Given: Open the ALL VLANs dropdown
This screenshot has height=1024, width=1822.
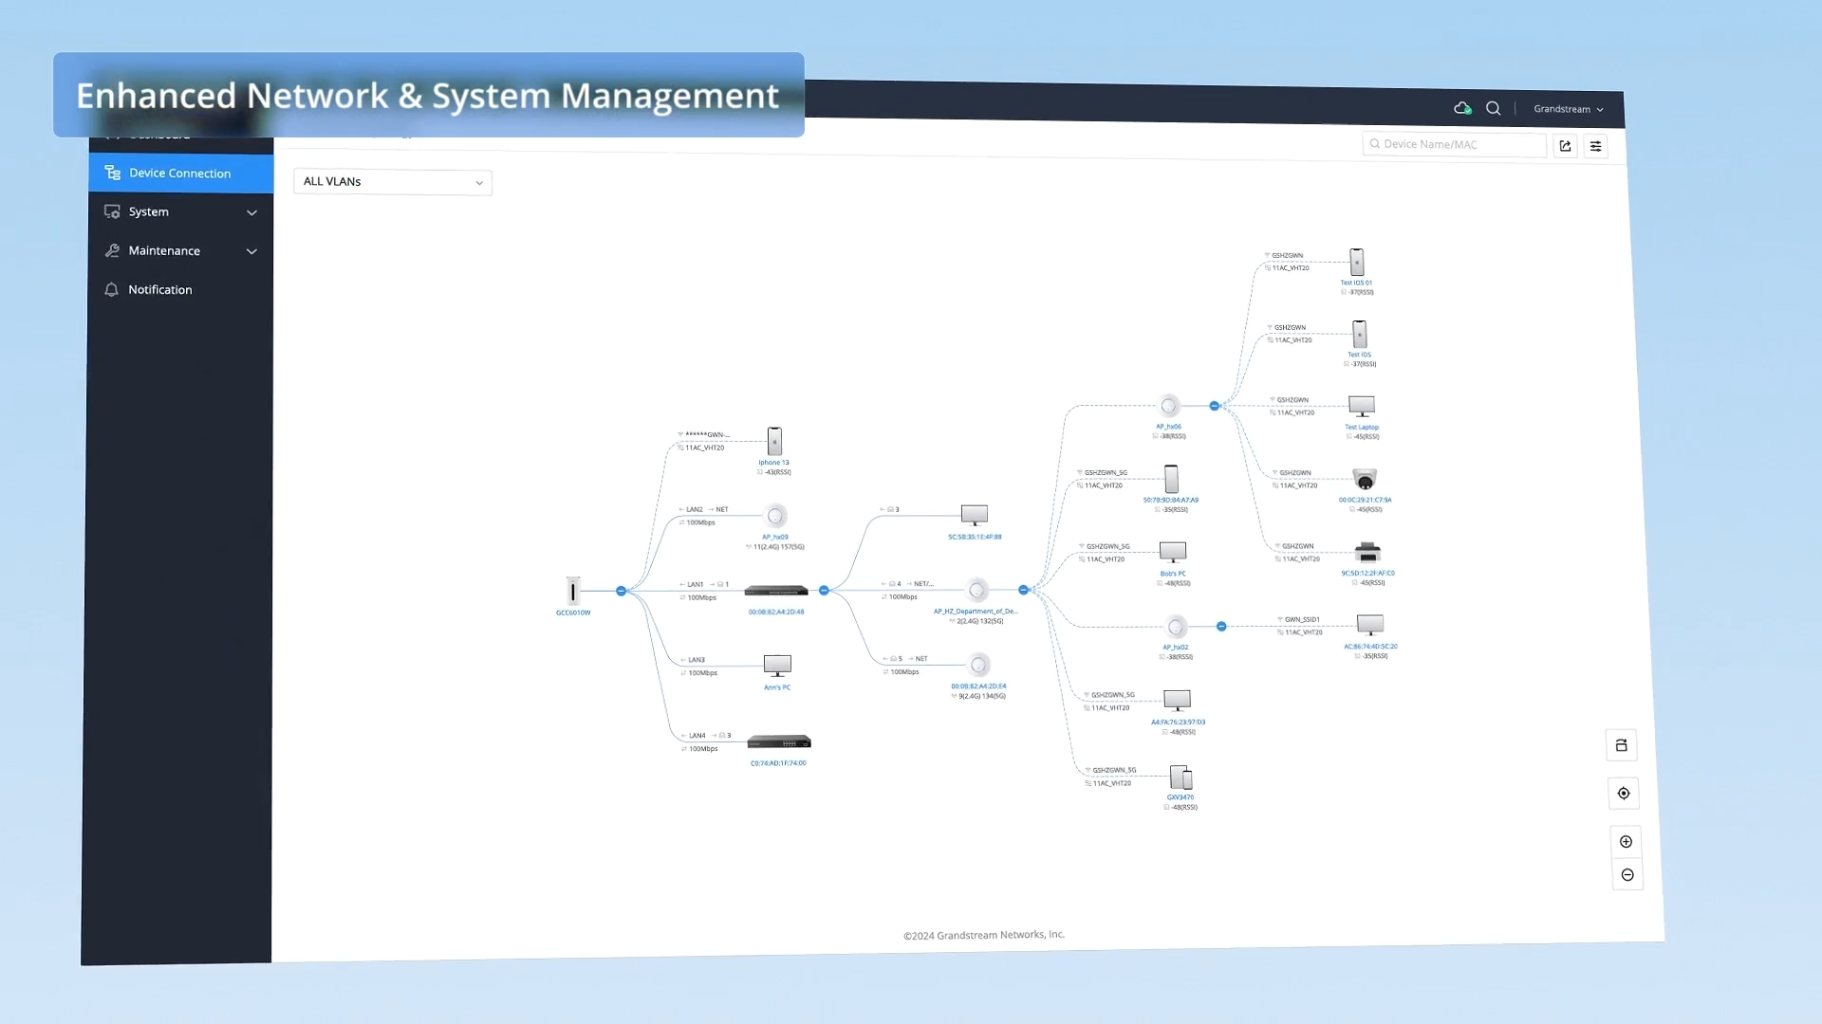Looking at the screenshot, I should point(393,182).
